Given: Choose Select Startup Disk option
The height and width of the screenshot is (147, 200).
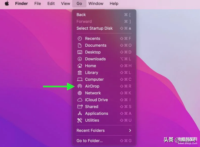Looking at the screenshot, I should 95,28.
